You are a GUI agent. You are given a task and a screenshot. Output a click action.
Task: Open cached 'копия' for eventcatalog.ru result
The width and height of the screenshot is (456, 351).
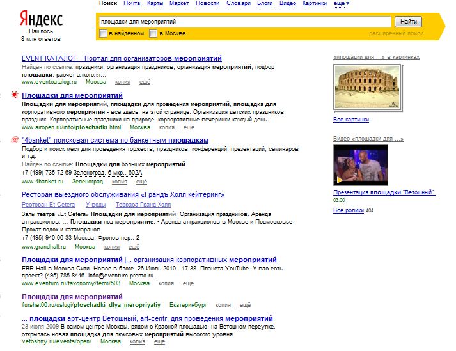123,82
